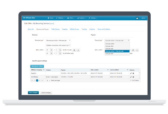Choose 'Cost per action' option
This screenshot has height=114, width=168.
[x=117, y=44]
